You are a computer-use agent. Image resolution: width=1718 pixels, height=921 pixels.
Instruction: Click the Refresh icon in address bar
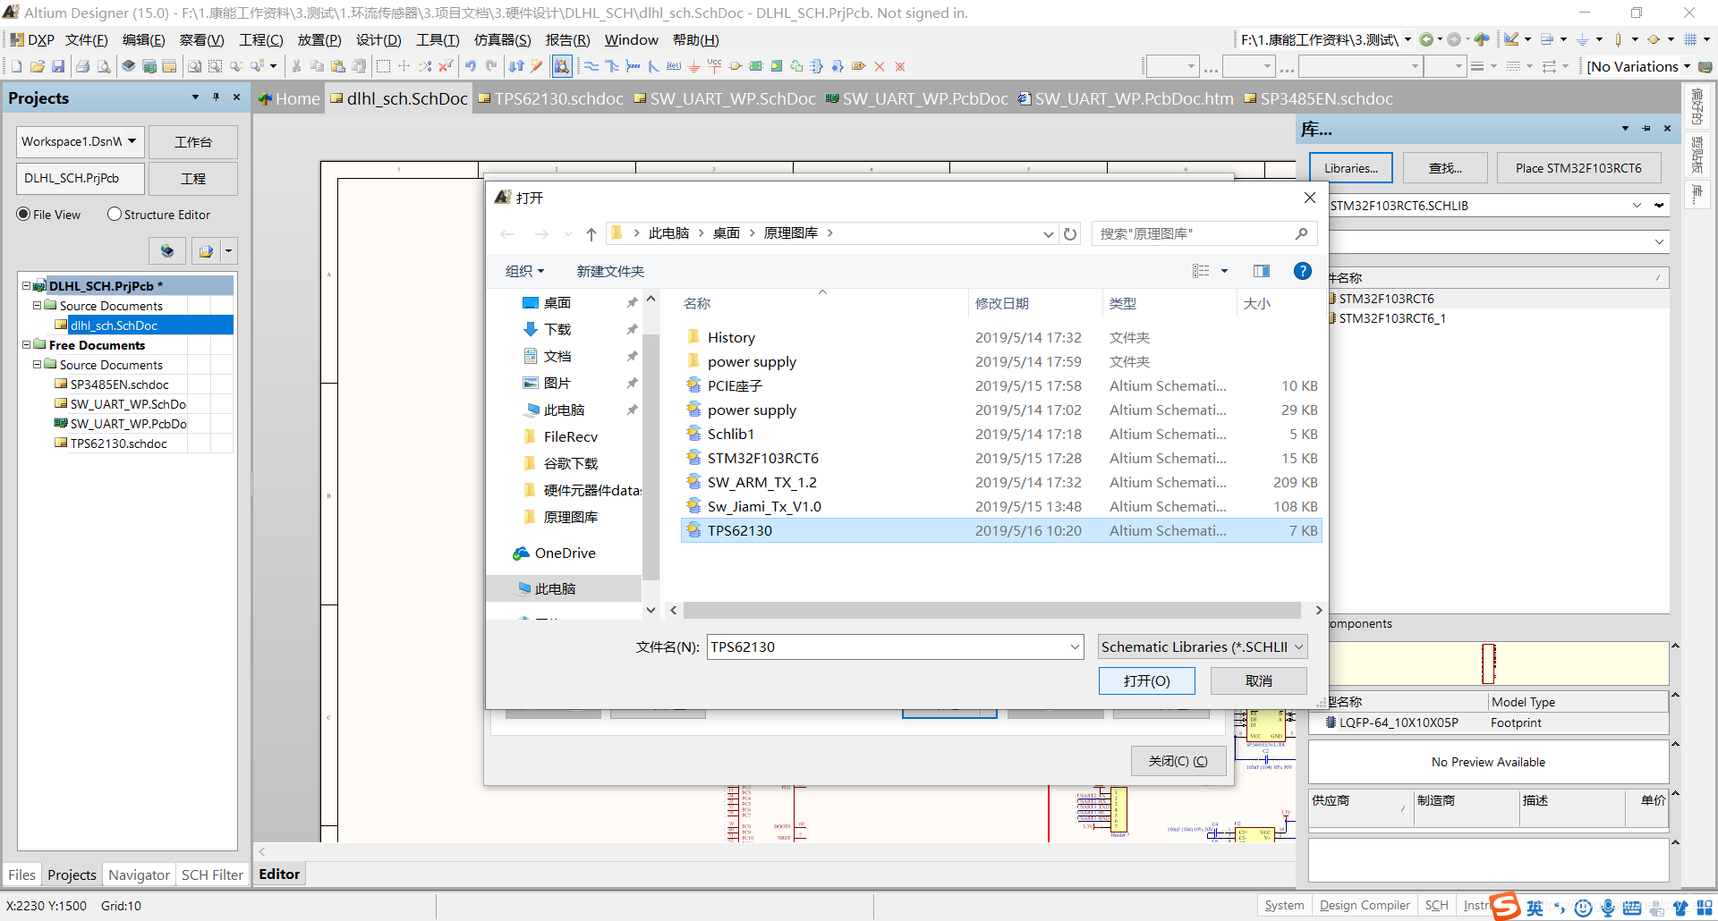click(x=1070, y=233)
